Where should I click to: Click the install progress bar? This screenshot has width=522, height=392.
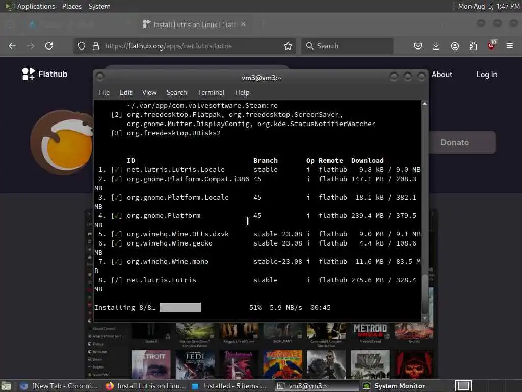[180, 307]
